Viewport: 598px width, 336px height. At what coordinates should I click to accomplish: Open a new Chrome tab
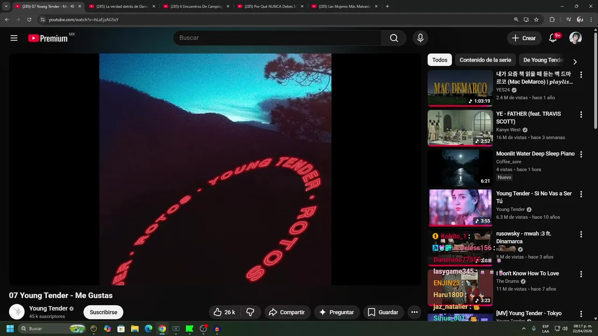pos(387,7)
